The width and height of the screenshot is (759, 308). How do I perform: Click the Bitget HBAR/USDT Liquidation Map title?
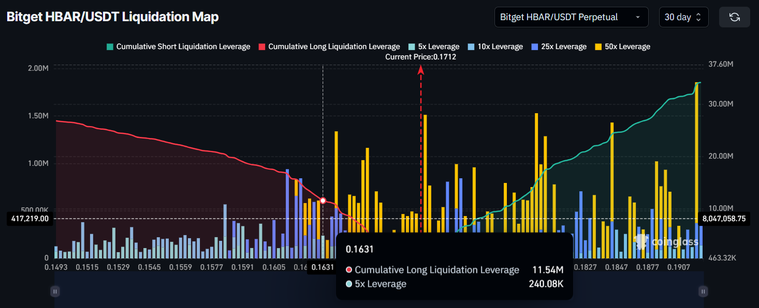112,17
